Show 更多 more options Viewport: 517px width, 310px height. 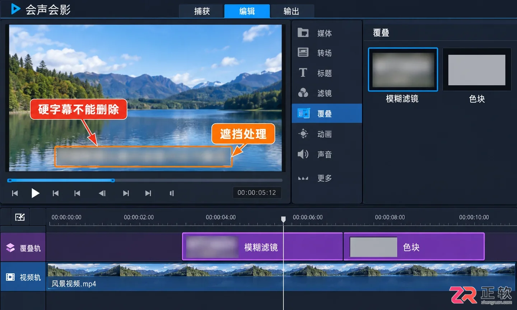click(x=327, y=178)
